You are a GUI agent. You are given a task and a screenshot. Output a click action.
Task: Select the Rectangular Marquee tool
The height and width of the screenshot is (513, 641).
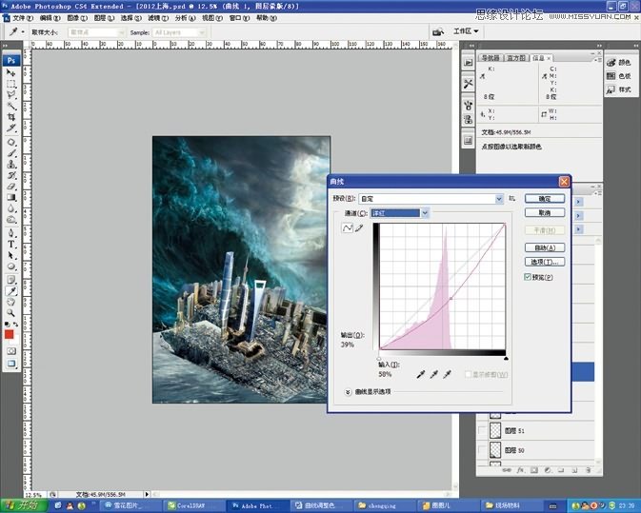(x=11, y=84)
